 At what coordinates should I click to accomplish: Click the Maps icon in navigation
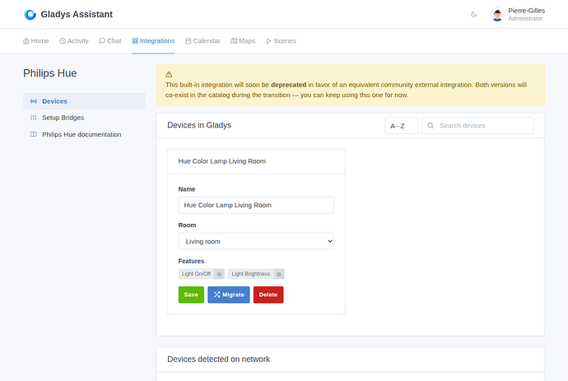pos(234,41)
